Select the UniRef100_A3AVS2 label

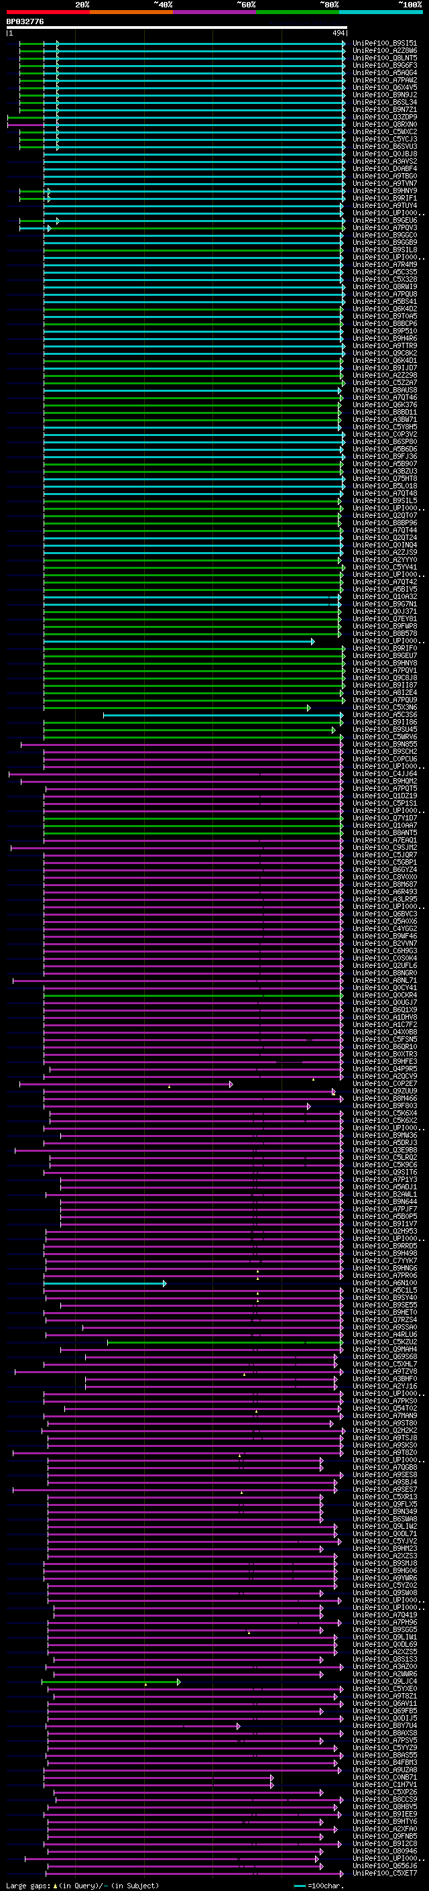pyautogui.click(x=385, y=161)
